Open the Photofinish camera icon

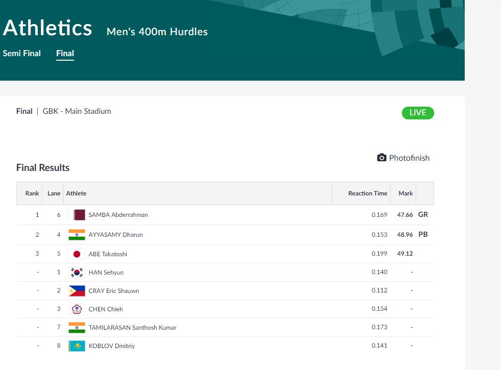click(x=381, y=158)
